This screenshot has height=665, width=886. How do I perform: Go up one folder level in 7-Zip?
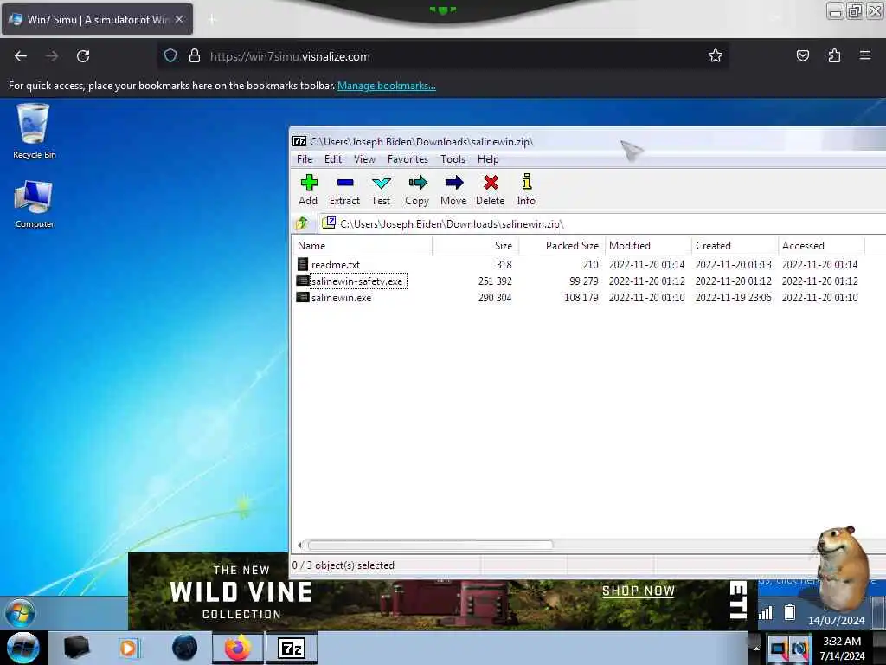pos(302,223)
